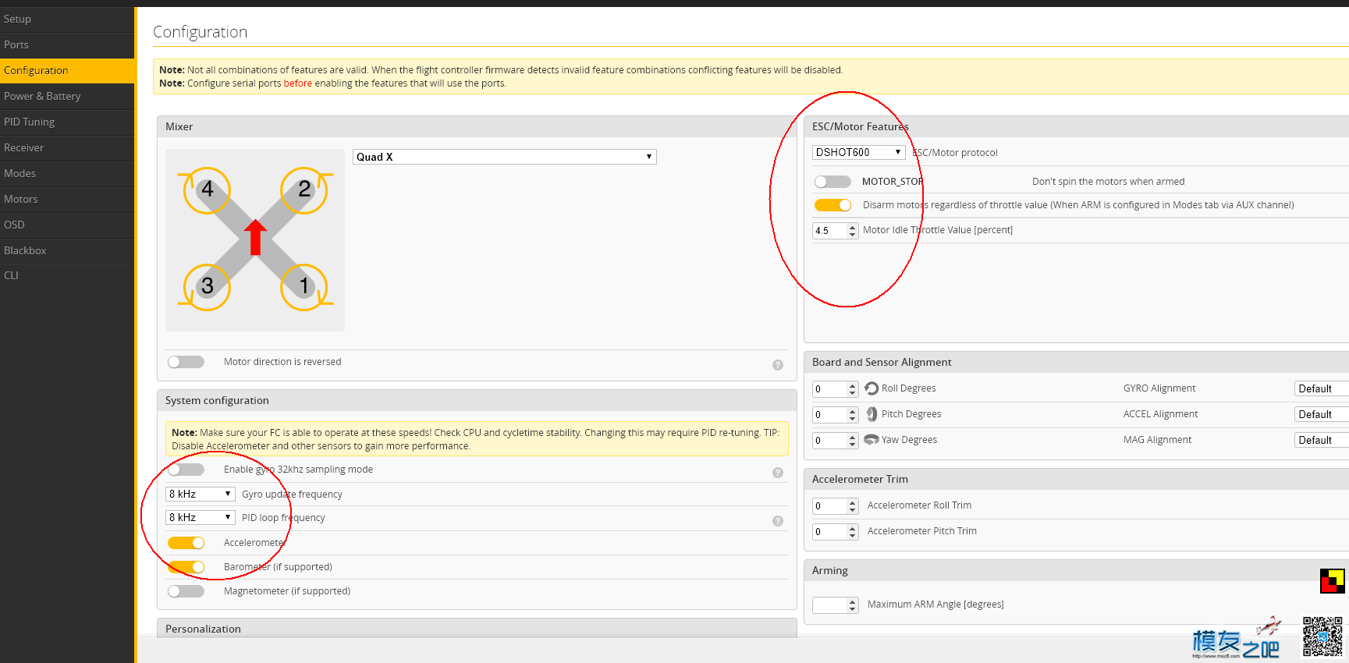Adjust Accelerometer Roll Trim stepper

[x=852, y=506]
